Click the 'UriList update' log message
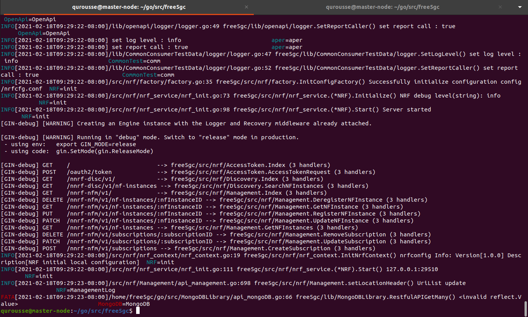The image size is (528, 317). point(442,283)
